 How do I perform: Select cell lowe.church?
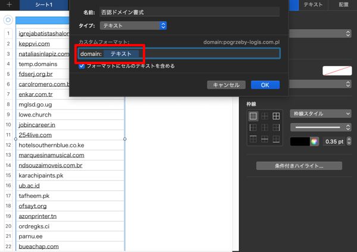70,115
